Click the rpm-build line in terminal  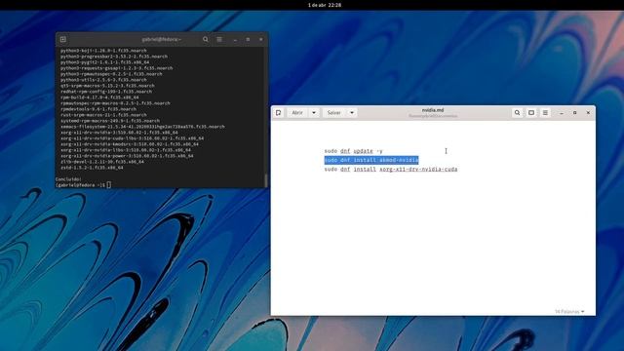coord(99,97)
